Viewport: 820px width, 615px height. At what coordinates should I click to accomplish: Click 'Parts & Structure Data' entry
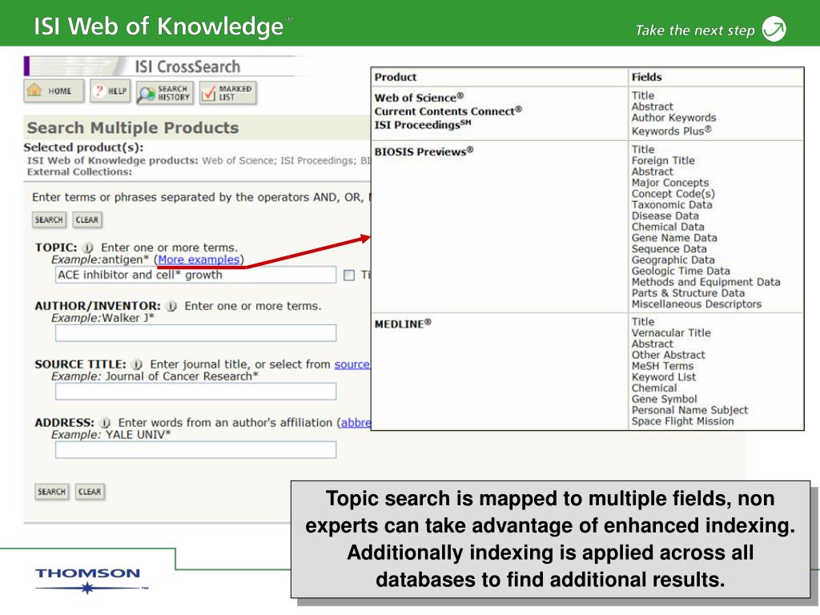click(x=688, y=293)
